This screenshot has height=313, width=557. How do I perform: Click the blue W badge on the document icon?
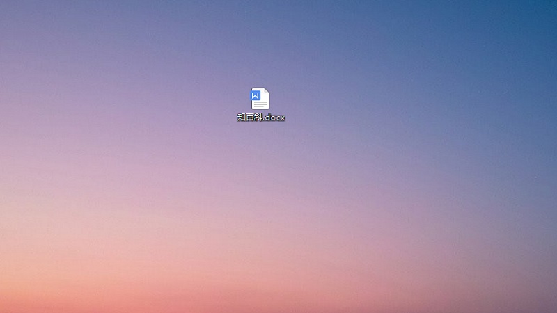tap(256, 95)
